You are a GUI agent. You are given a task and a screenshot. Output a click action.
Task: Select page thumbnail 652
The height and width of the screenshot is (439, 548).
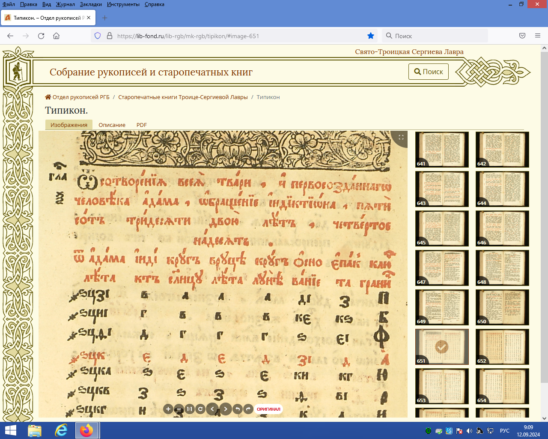point(502,347)
